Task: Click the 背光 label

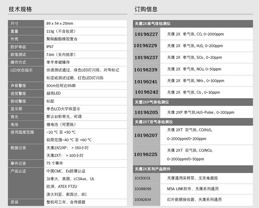Action: coord(14,117)
